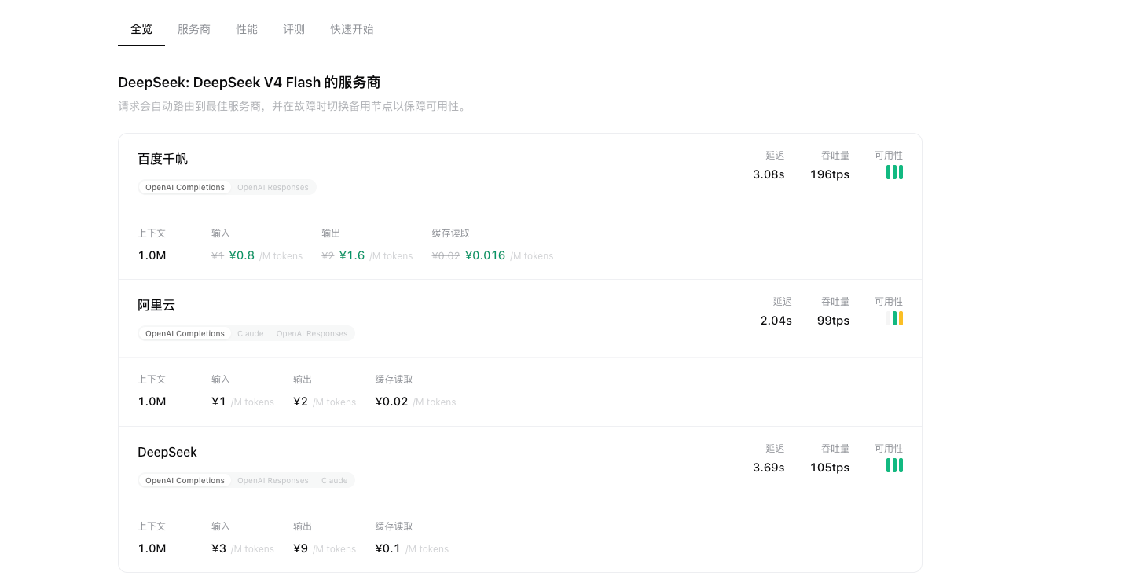This screenshot has height=587, width=1141.
Task: Go to the 性能 tab
Action: [x=247, y=29]
